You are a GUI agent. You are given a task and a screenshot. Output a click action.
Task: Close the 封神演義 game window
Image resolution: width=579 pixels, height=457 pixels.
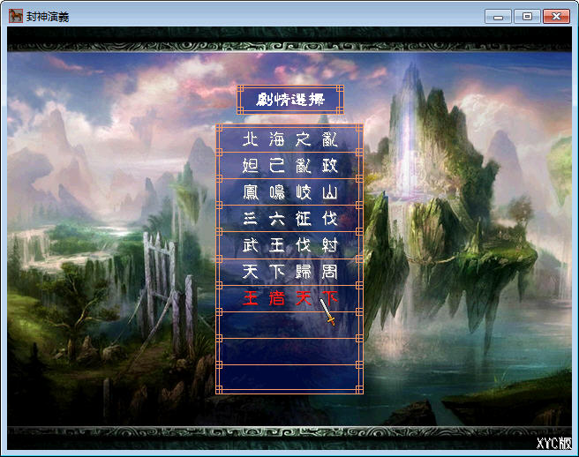(556, 17)
